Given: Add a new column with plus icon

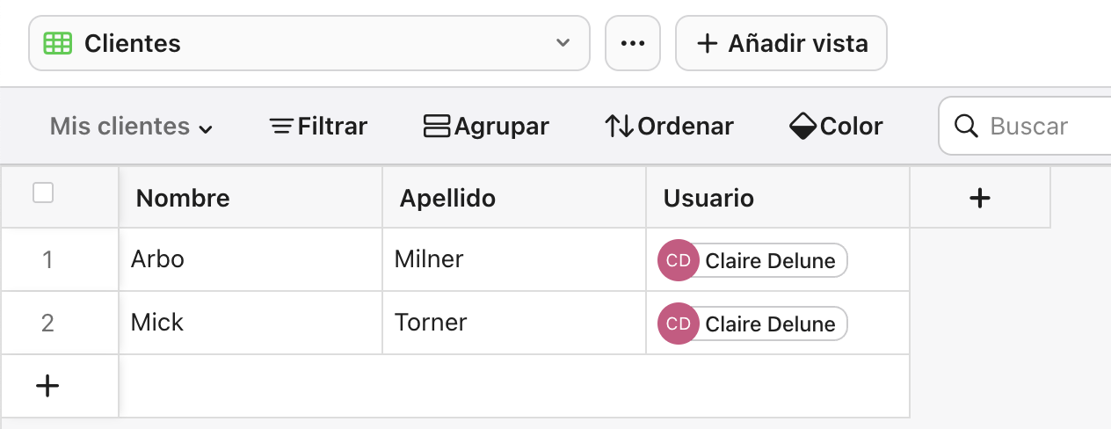Looking at the screenshot, I should tap(979, 198).
